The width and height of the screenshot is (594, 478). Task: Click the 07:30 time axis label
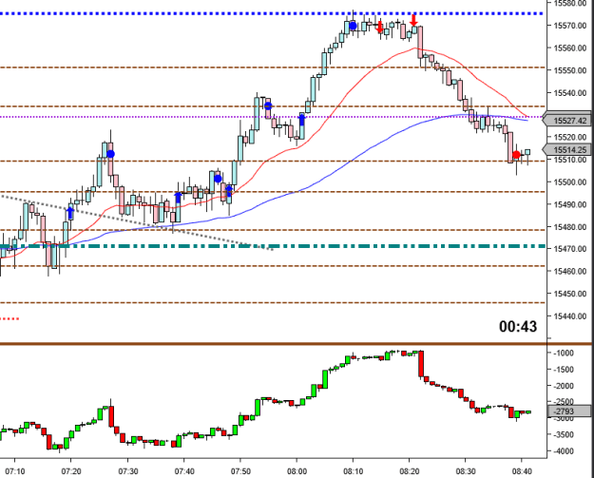pyautogui.click(x=127, y=471)
